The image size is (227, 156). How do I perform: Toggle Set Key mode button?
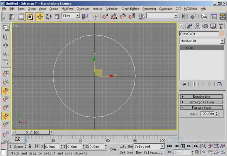tap(126, 152)
